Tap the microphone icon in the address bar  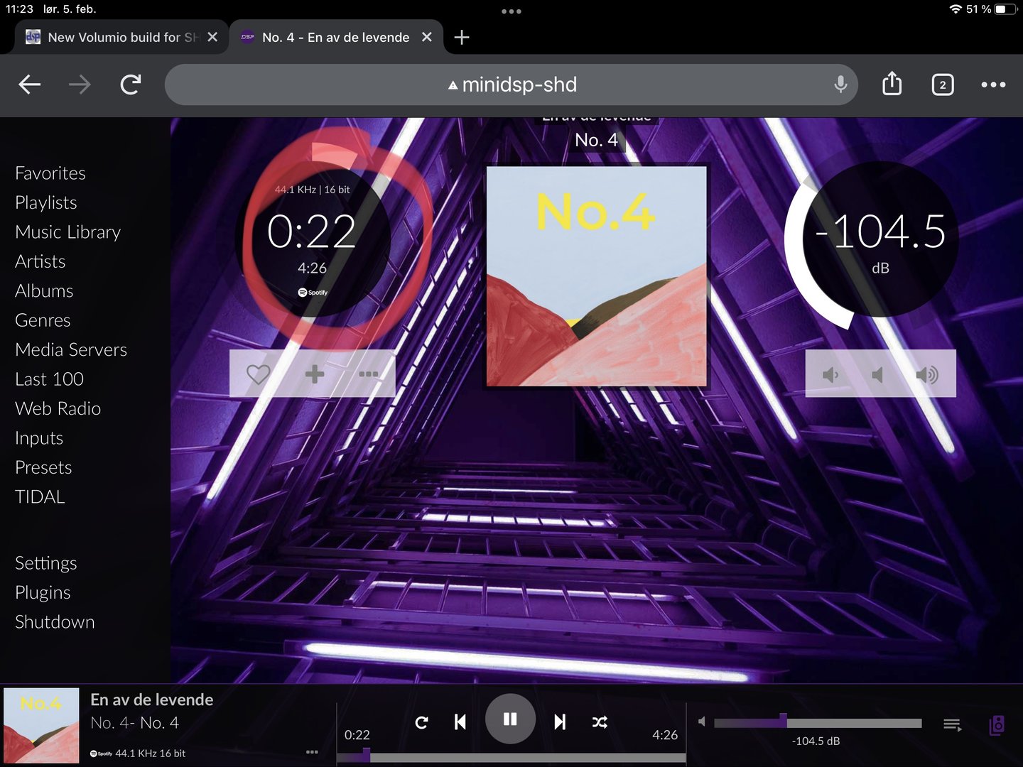click(x=840, y=85)
